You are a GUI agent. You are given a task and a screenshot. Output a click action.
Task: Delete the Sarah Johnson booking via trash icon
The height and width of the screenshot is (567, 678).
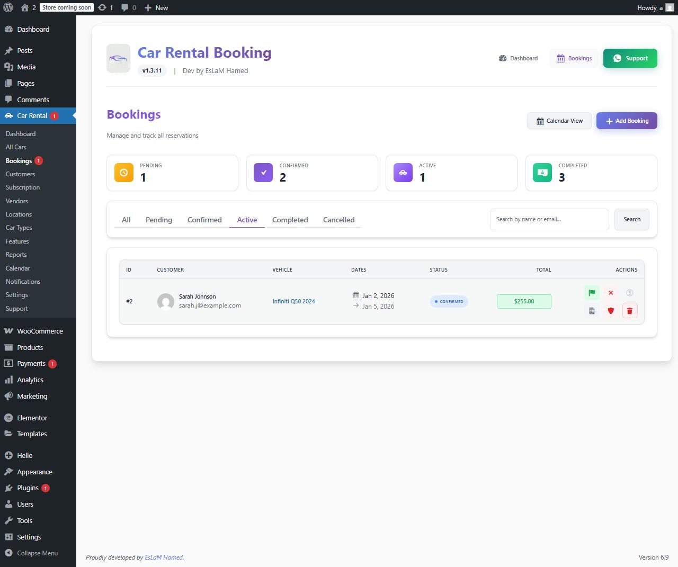[630, 311]
